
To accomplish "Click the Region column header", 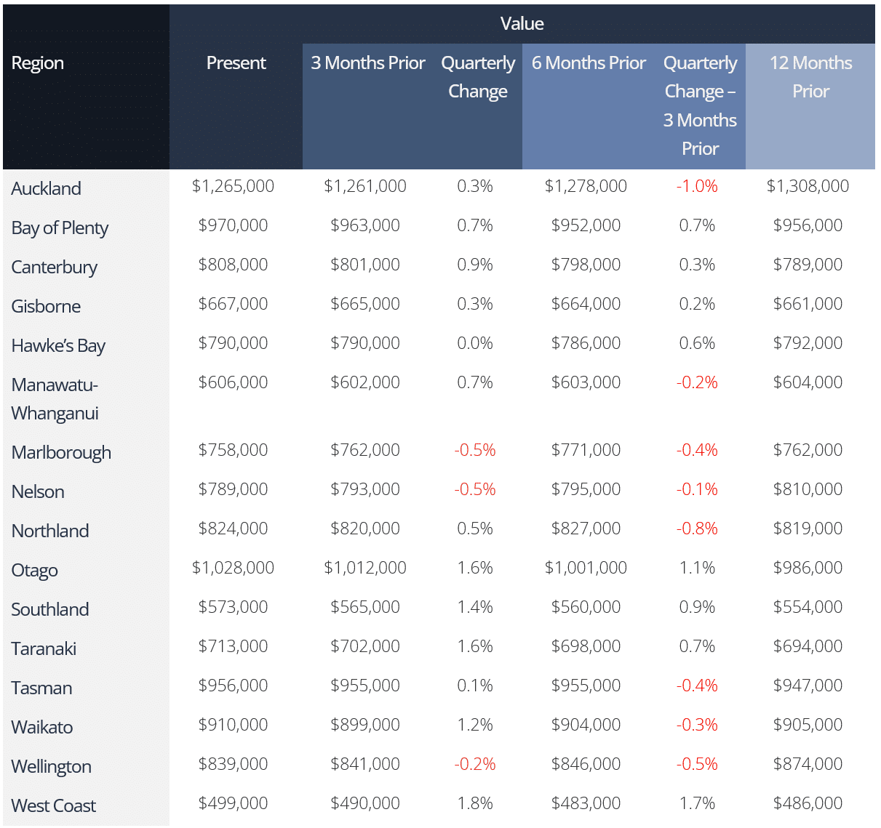I will (x=38, y=63).
